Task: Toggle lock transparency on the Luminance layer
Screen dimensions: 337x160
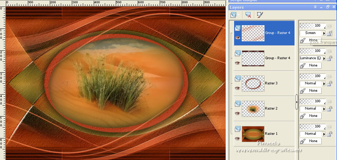Action: click(329, 58)
